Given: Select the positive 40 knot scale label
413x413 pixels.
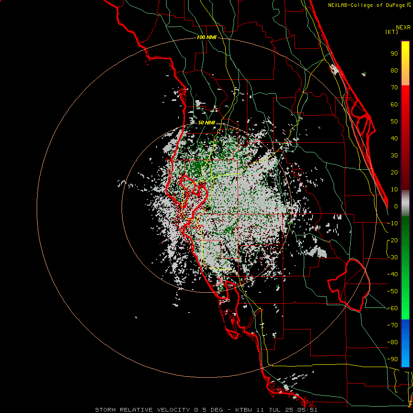Looking at the screenshot, I should pos(394,138).
